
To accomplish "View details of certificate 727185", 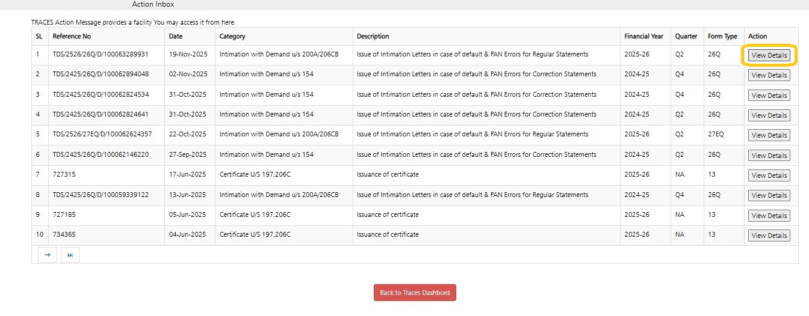I will pyautogui.click(x=769, y=216).
